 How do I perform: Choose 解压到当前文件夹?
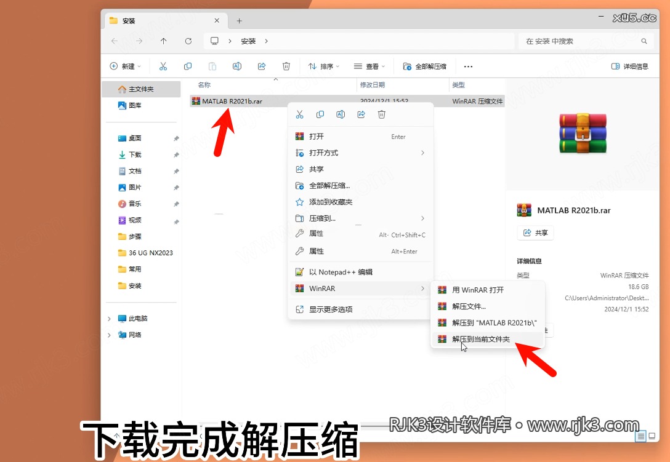(488, 339)
